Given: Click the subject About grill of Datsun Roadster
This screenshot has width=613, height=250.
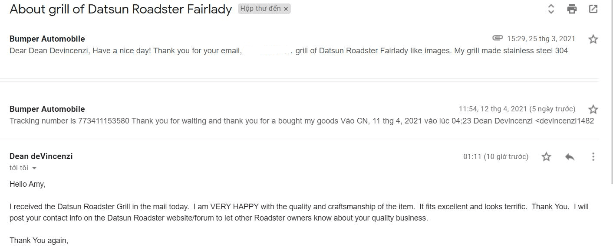Looking at the screenshot, I should click(x=121, y=10).
